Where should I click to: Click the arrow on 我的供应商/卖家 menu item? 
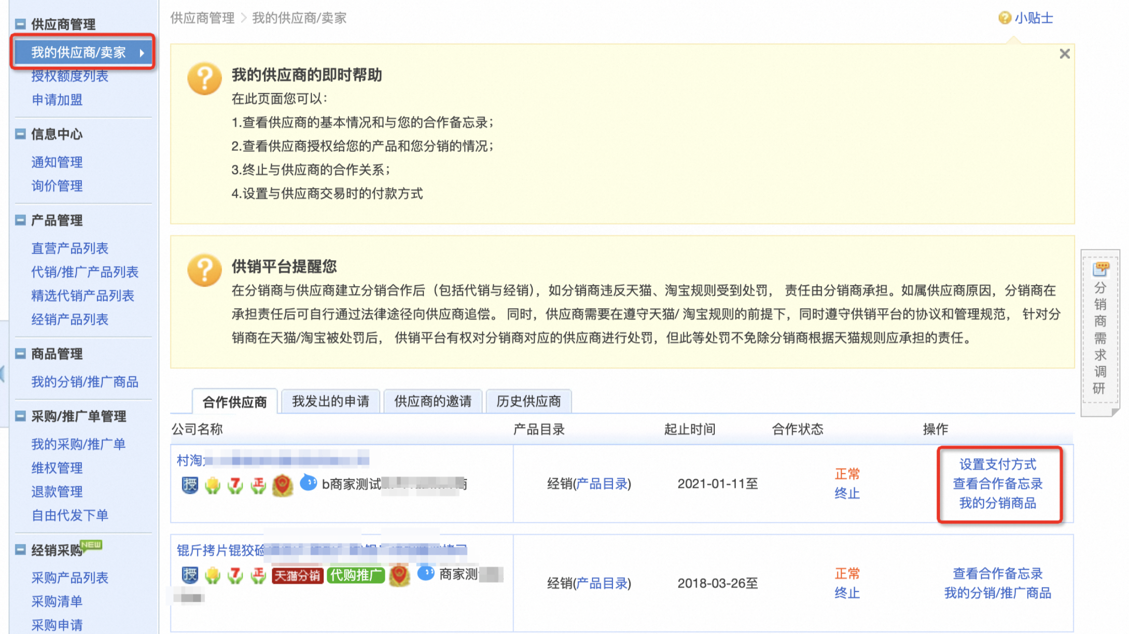point(142,52)
